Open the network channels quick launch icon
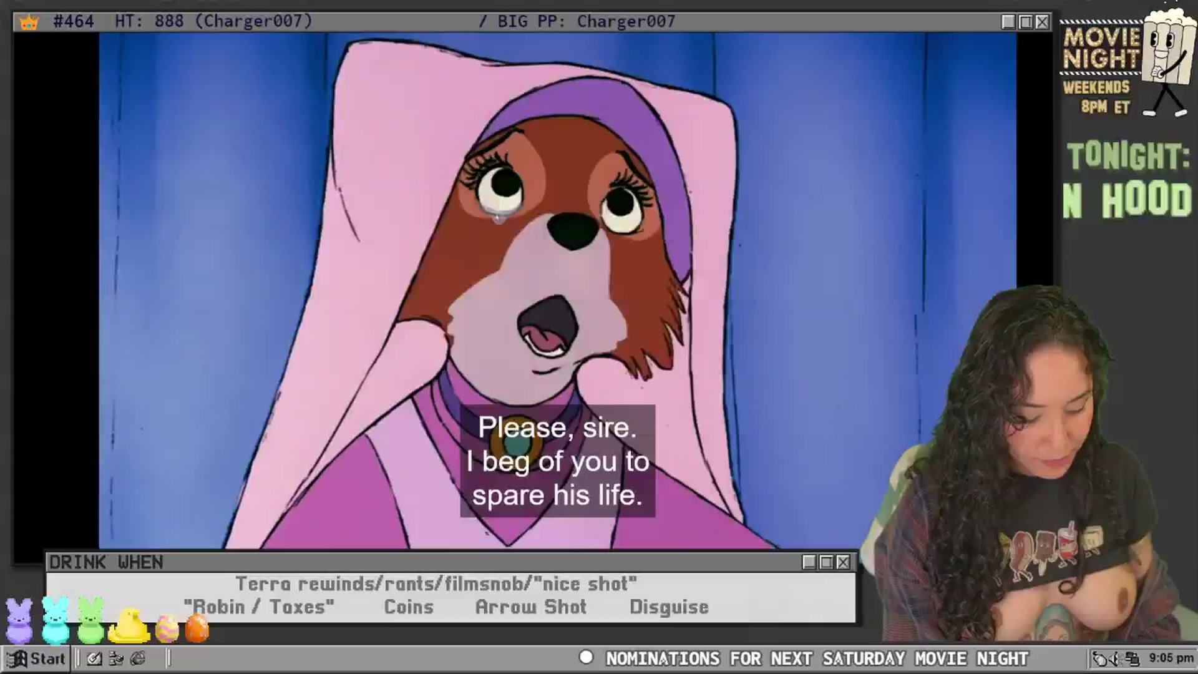The image size is (1198, 674). pos(116,658)
